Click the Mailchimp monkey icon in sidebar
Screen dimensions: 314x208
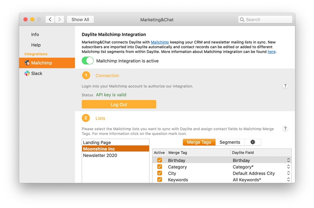tap(27, 63)
